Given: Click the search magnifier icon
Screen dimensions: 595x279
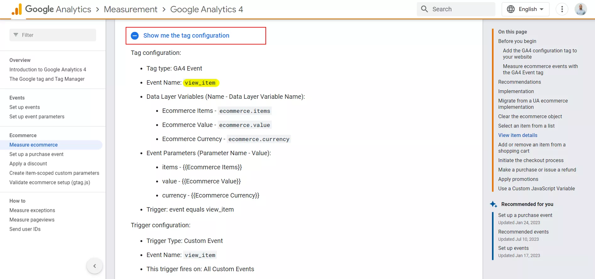Looking at the screenshot, I should pyautogui.click(x=424, y=9).
